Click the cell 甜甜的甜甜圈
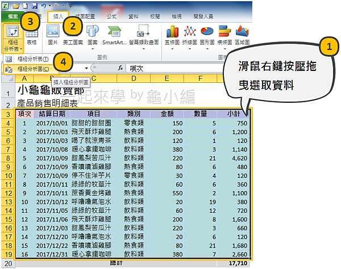Viewport: 341px width, 269px height. [x=94, y=123]
